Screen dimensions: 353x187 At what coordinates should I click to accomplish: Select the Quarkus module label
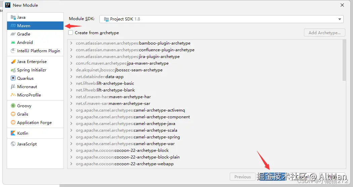25,78
